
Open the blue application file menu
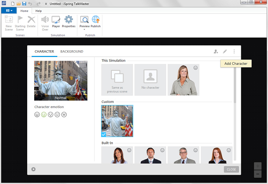[9, 10]
